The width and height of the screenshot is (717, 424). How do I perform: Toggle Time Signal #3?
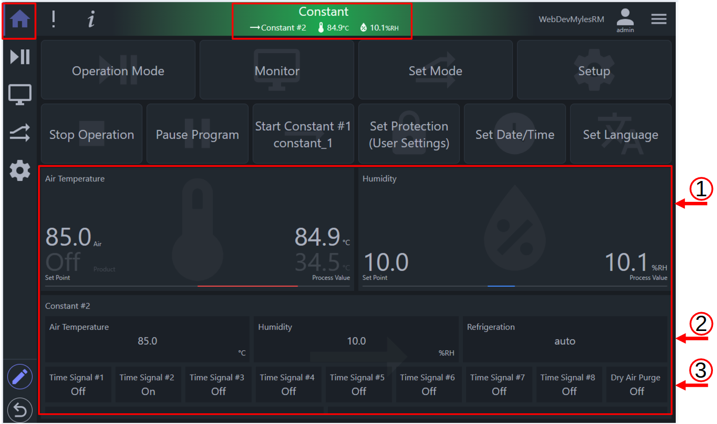[219, 384]
